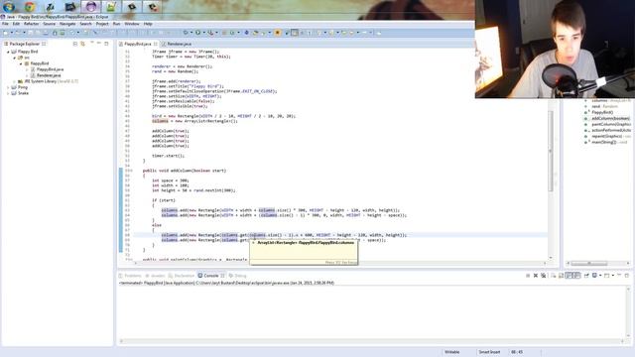This screenshot has width=635, height=357.
Task: Open the Open Console dropdown
Action: click(613, 276)
